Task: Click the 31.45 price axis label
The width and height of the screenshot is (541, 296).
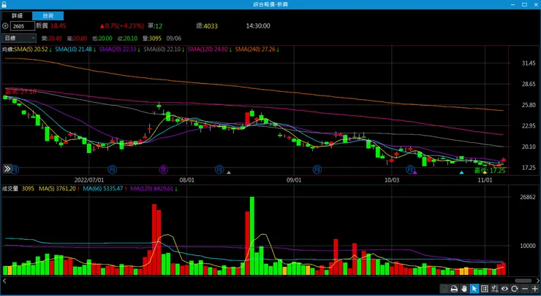Action: click(x=529, y=63)
